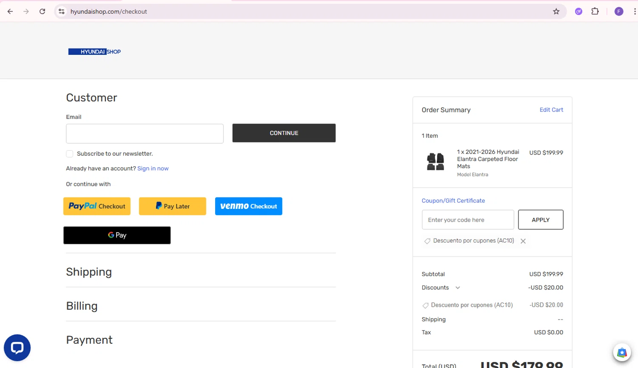
Task: Pay using the Google Pay button
Action: point(117,235)
